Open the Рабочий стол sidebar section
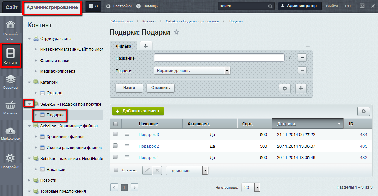Viewport: 378px width, 196px height. click(11, 30)
